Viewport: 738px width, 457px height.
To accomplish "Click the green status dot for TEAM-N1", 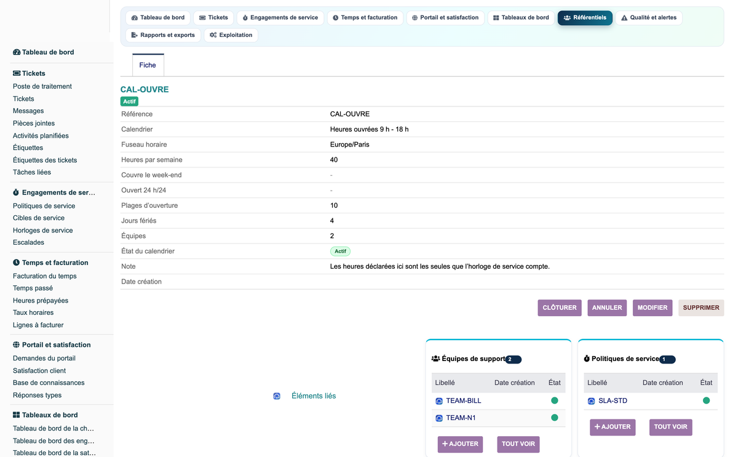I will coord(555,418).
